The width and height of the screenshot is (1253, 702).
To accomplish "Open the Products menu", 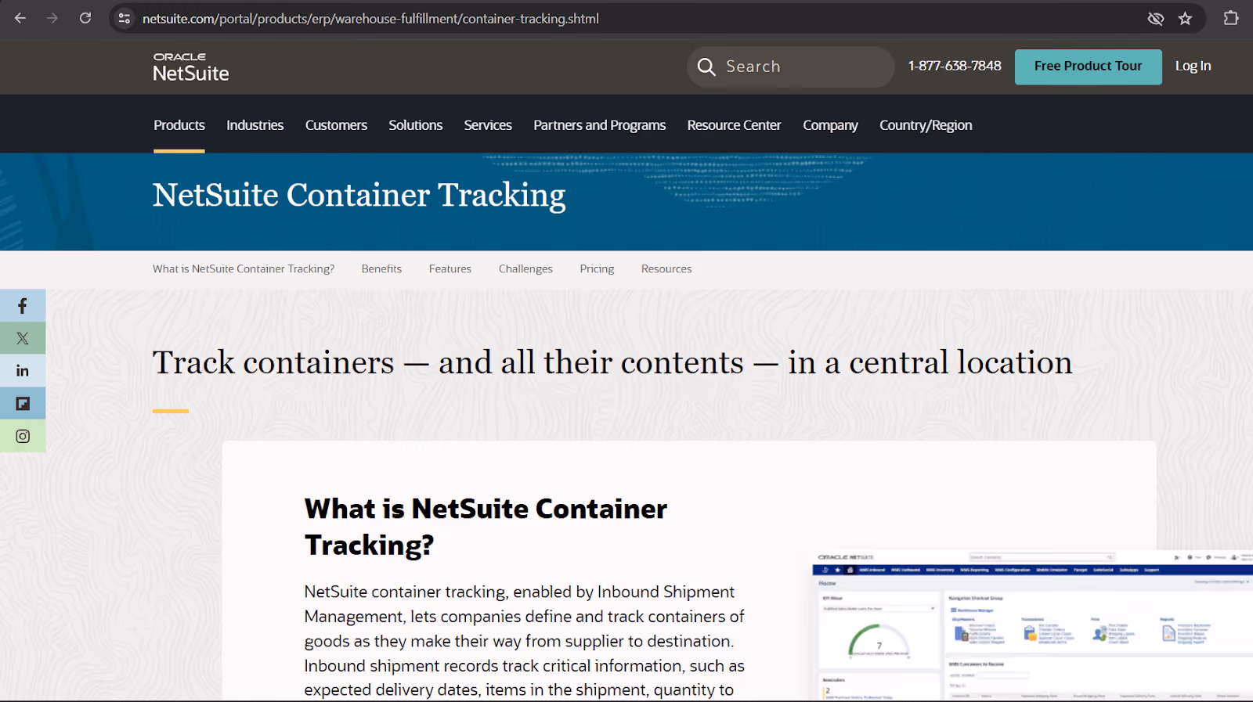I will (x=179, y=125).
